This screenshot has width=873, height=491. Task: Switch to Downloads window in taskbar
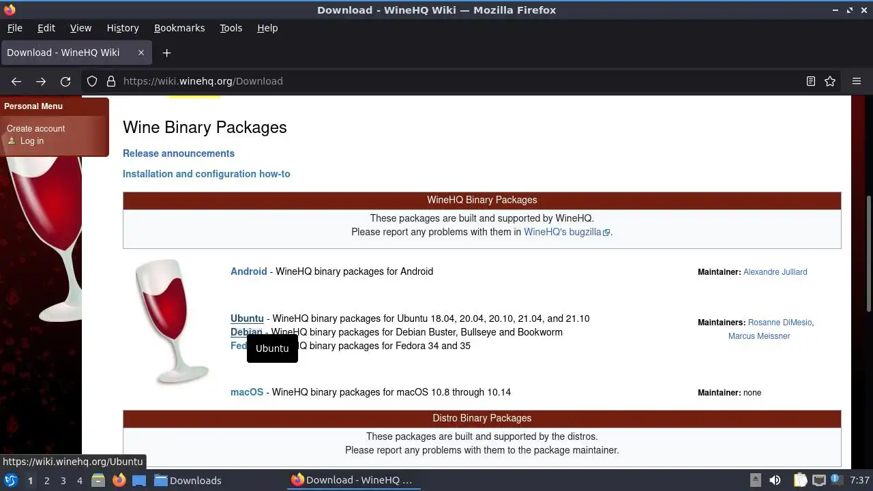click(188, 481)
